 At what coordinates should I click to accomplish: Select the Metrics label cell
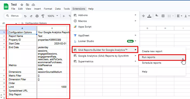point(22,58)
